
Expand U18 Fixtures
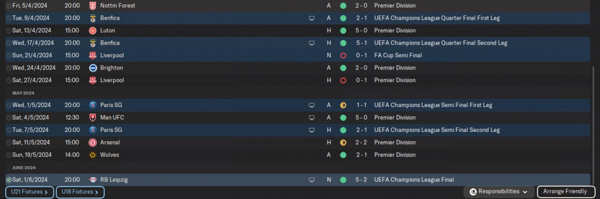click(x=80, y=192)
